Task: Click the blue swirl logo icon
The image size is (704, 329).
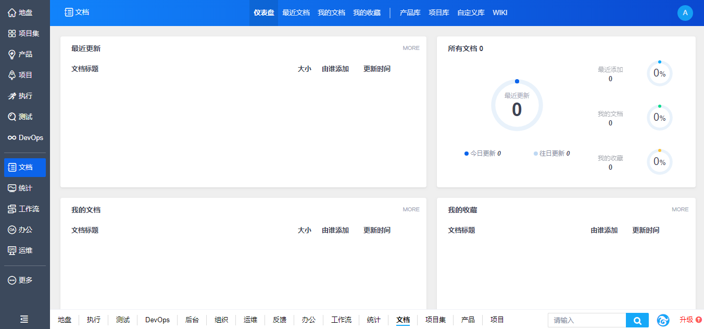Action: pos(663,320)
